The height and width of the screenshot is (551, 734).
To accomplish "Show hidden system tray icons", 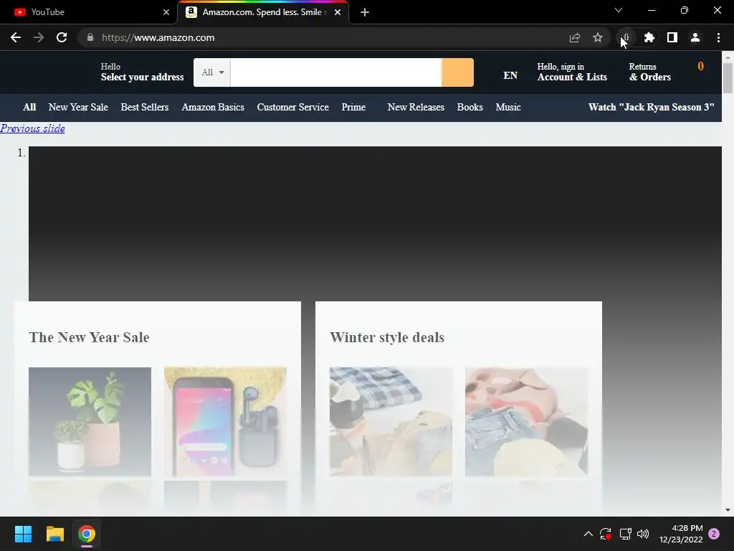I will (588, 534).
